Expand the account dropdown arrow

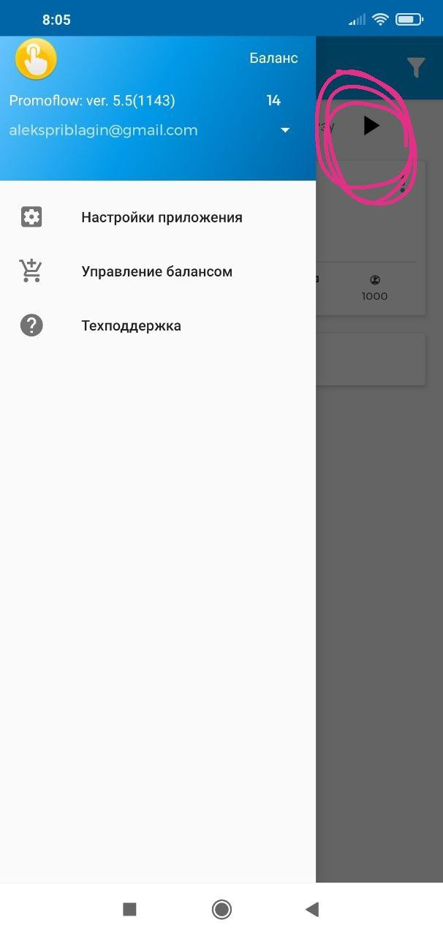click(285, 130)
